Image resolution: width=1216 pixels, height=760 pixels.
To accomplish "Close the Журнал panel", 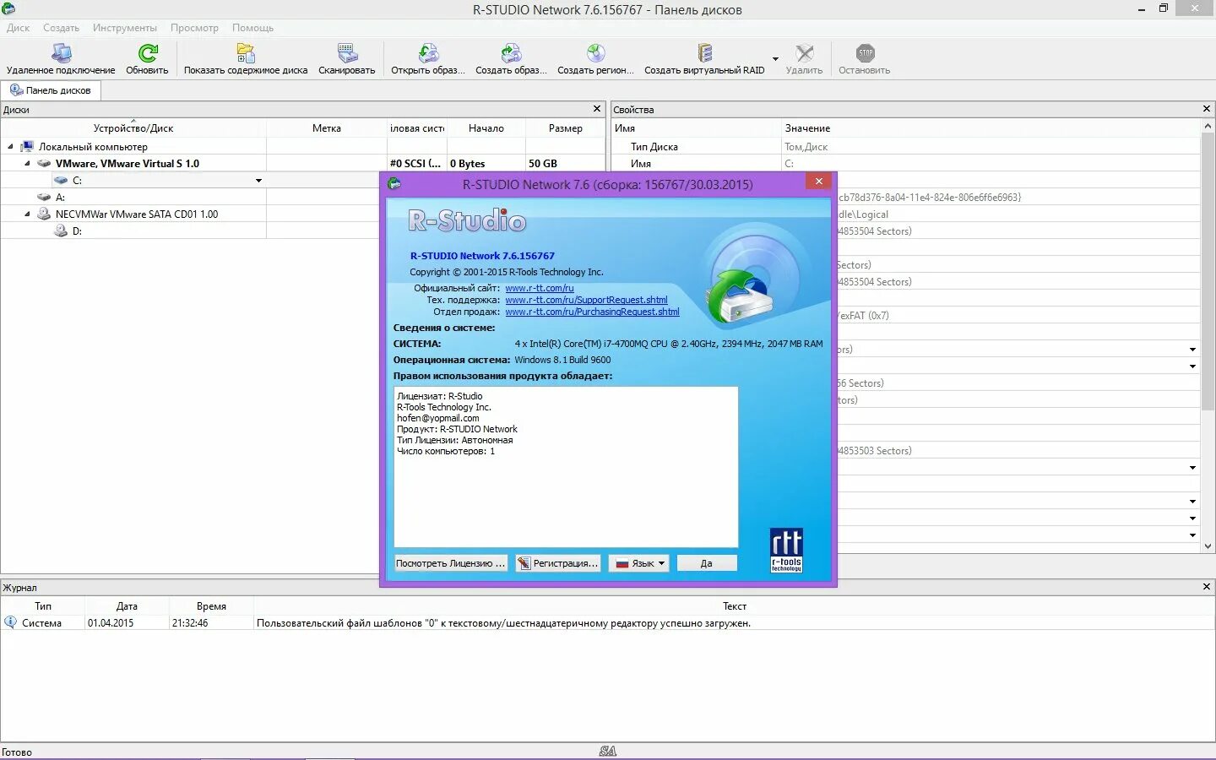I will pyautogui.click(x=1206, y=587).
